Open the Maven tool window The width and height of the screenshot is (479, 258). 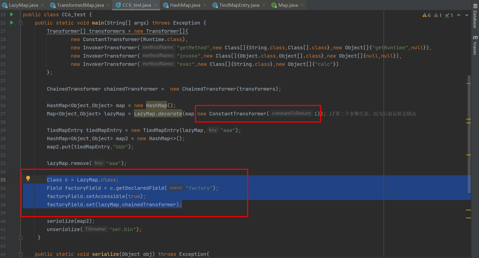(475, 45)
